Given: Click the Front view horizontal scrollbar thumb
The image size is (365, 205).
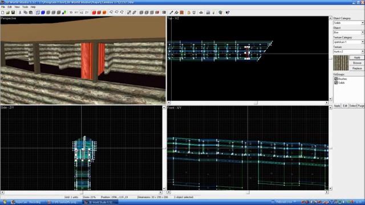Looking at the screenshot, I should 248,192.
